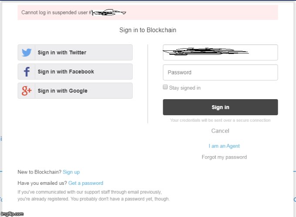Select Forgot my password

pos(224,157)
